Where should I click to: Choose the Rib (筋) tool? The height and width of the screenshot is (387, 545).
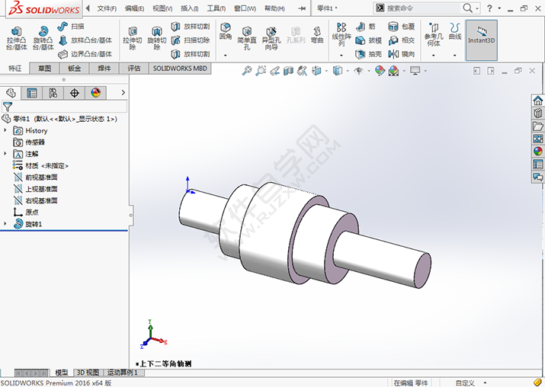pyautogui.click(x=366, y=27)
